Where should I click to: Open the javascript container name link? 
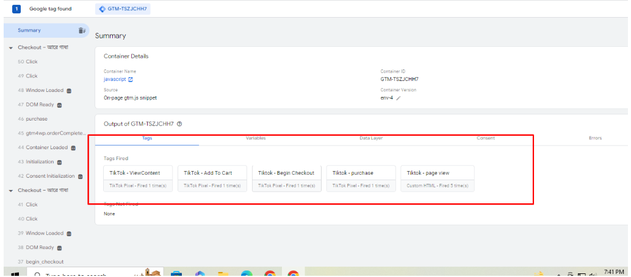pos(115,80)
